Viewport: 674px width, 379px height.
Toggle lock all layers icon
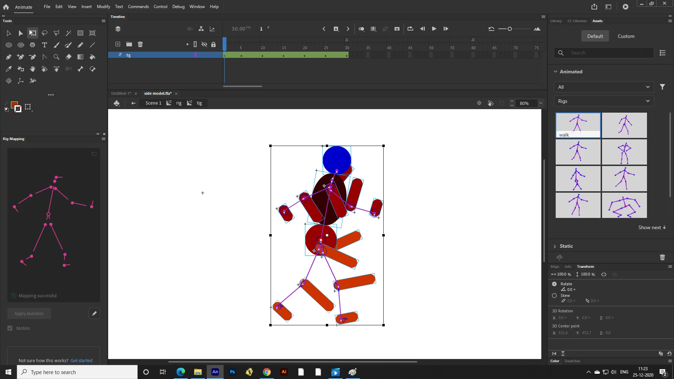[213, 44]
